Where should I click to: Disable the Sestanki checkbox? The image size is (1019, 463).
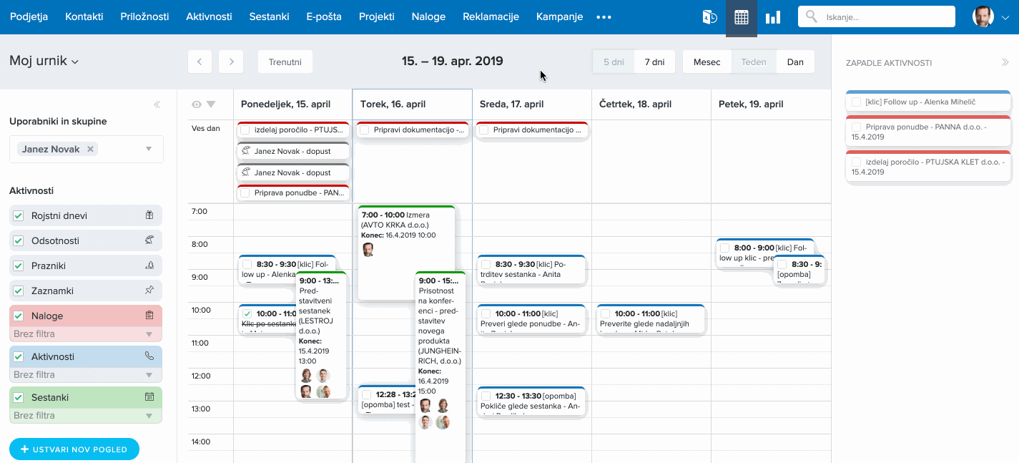[x=19, y=397]
